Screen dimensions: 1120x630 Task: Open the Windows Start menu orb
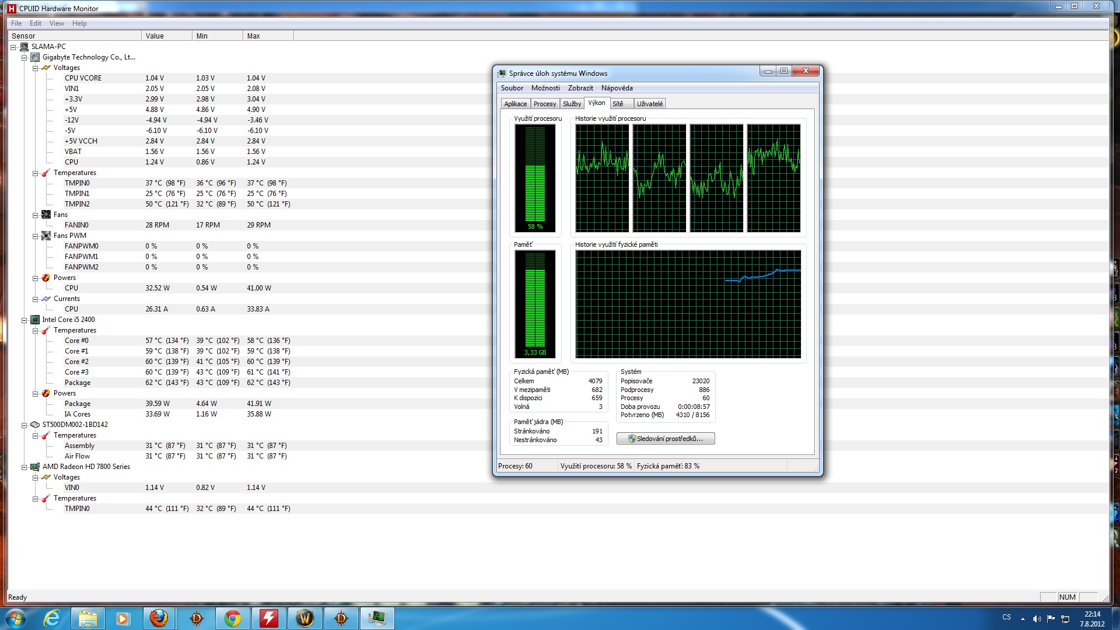click(x=16, y=618)
